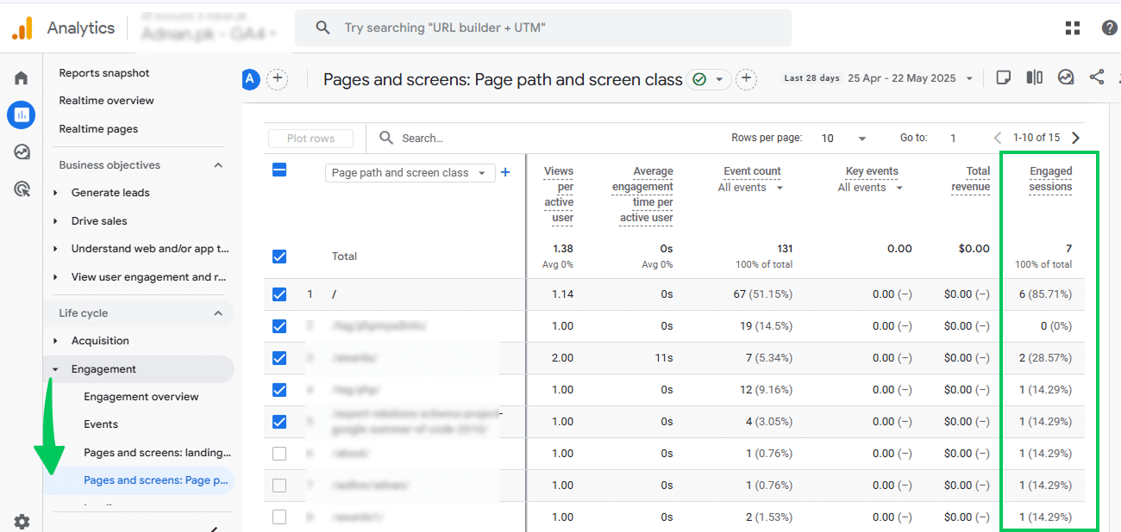This screenshot has width=1121, height=532.
Task: Click the edit comparisons columns icon
Action: tap(1034, 77)
